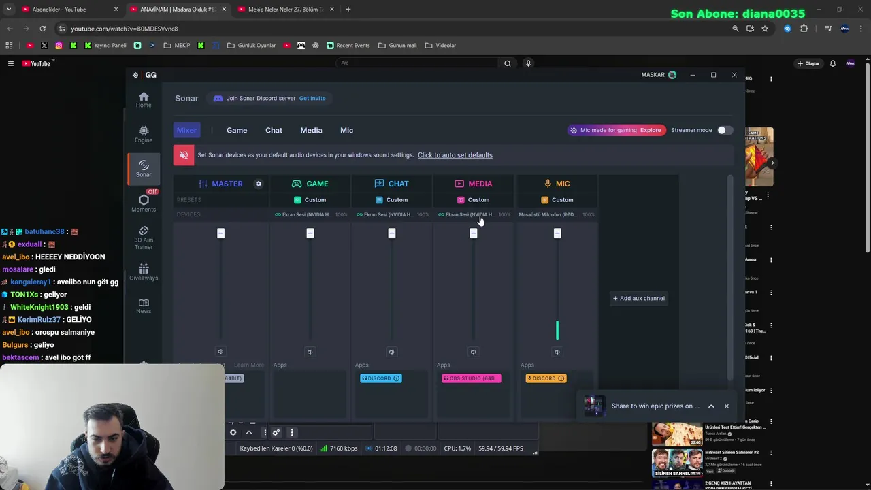The image size is (871, 490).
Task: Open YouTube notifications bell
Action: pos(832,63)
